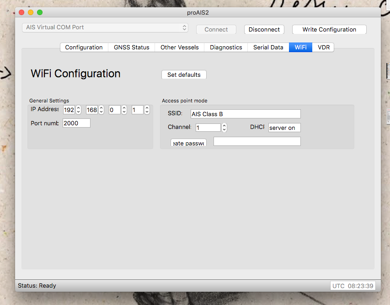390x305 pixels.
Task: Open the GNSS Status tab
Action: point(132,47)
